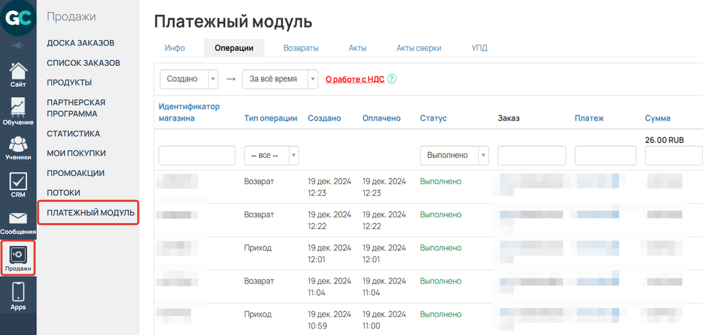
Task: Expand the Создано date type dropdown
Action: (x=189, y=79)
